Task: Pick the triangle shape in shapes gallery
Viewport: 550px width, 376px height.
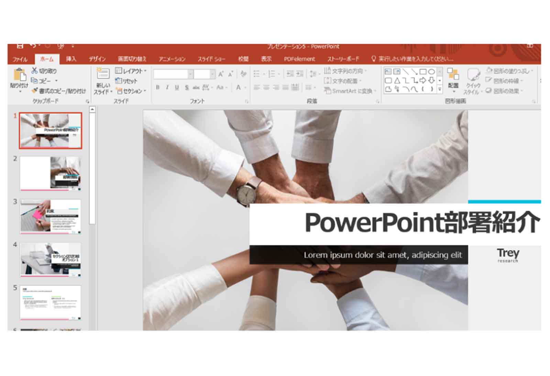Action: [x=397, y=81]
